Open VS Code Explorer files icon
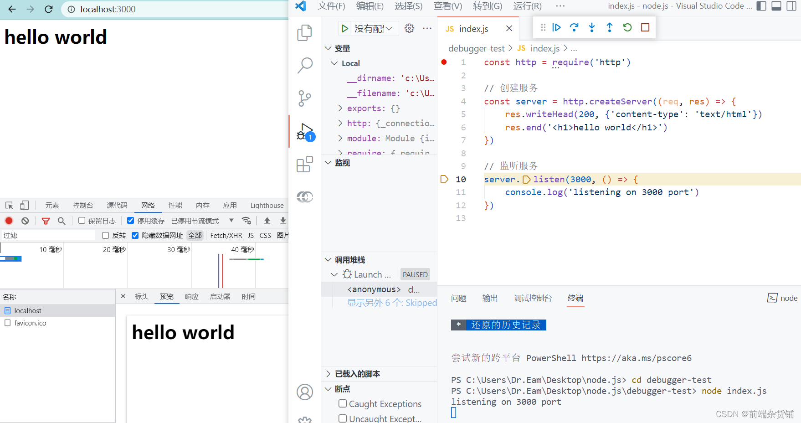This screenshot has width=801, height=423. click(304, 33)
